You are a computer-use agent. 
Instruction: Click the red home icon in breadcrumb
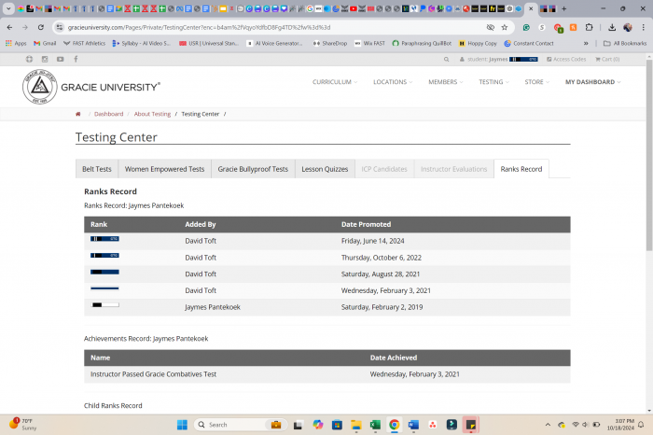[77, 114]
